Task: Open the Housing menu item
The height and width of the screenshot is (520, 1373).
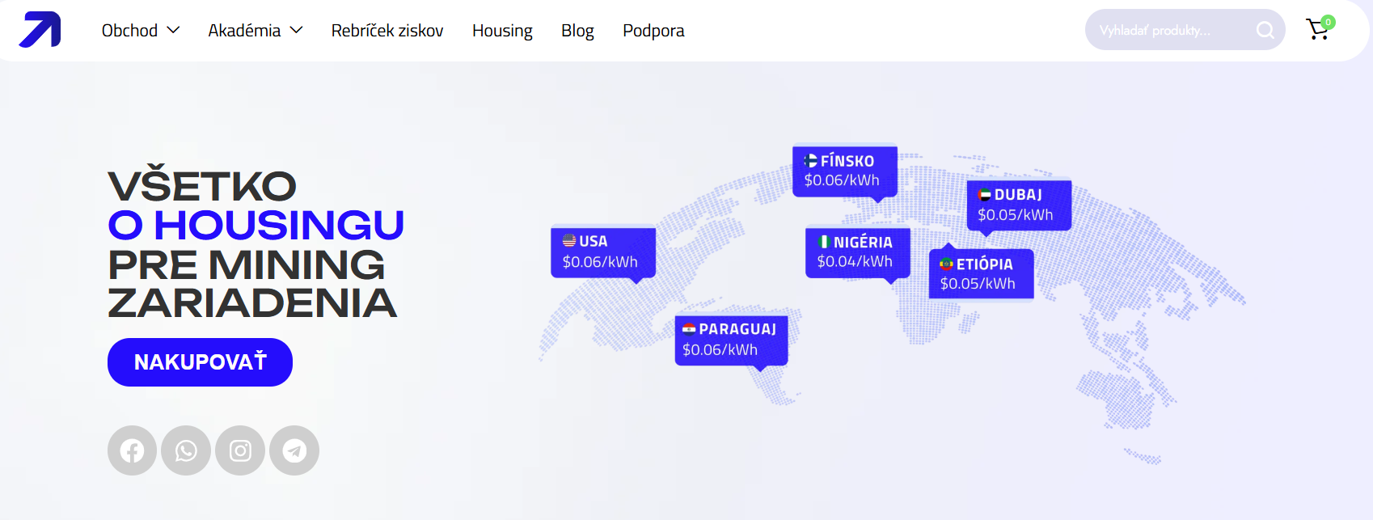Action: click(502, 31)
